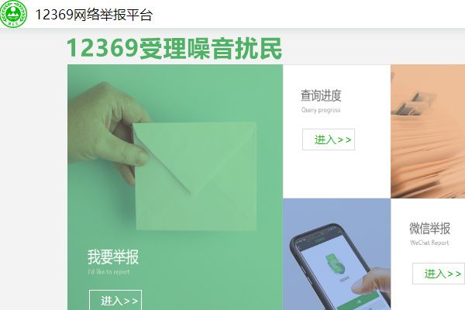Viewport: 465px width, 310px height.
Task: Open 进入>> under 我要举报
Action: pos(115,300)
